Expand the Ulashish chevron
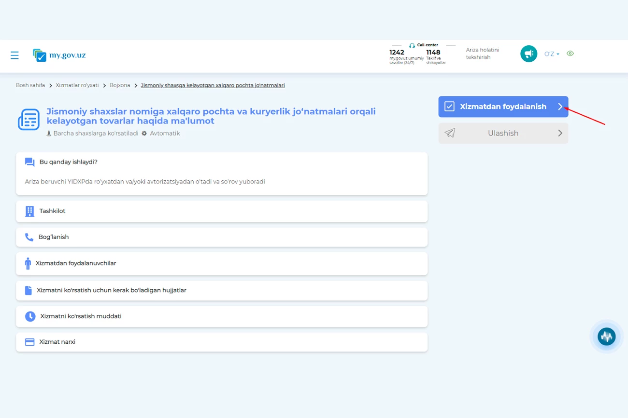628x418 pixels. pos(560,133)
